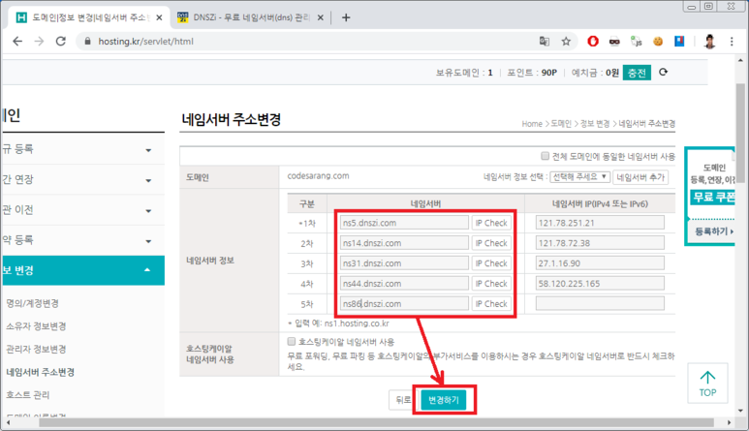749x431 pixels.
Task: Focus IP field containing 27.1.16.90
Action: tap(600, 263)
